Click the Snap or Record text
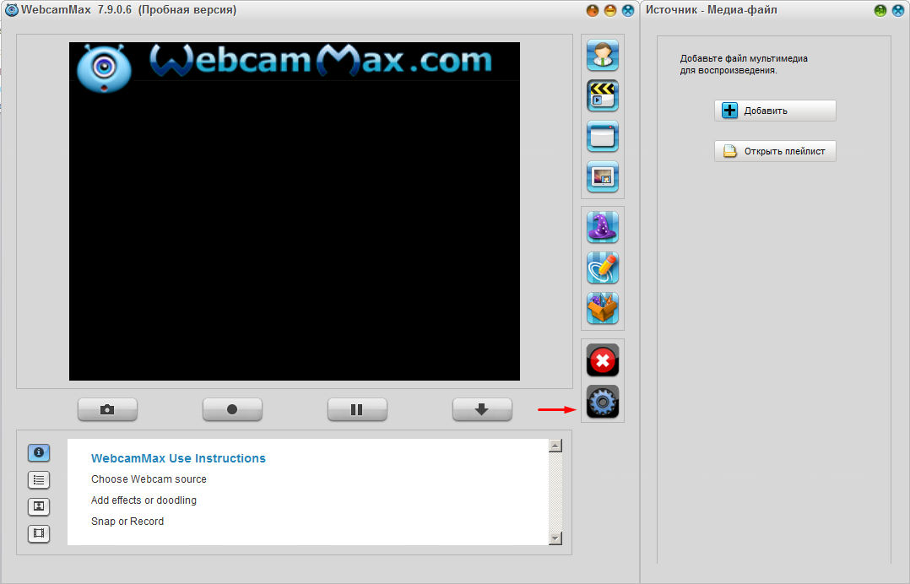The width and height of the screenshot is (910, 584). coord(127,522)
